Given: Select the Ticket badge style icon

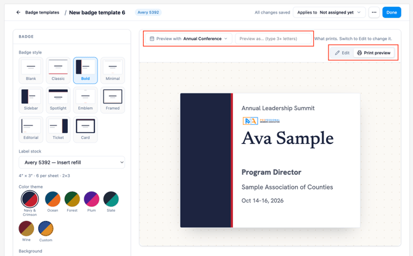Looking at the screenshot, I should click(58, 126).
